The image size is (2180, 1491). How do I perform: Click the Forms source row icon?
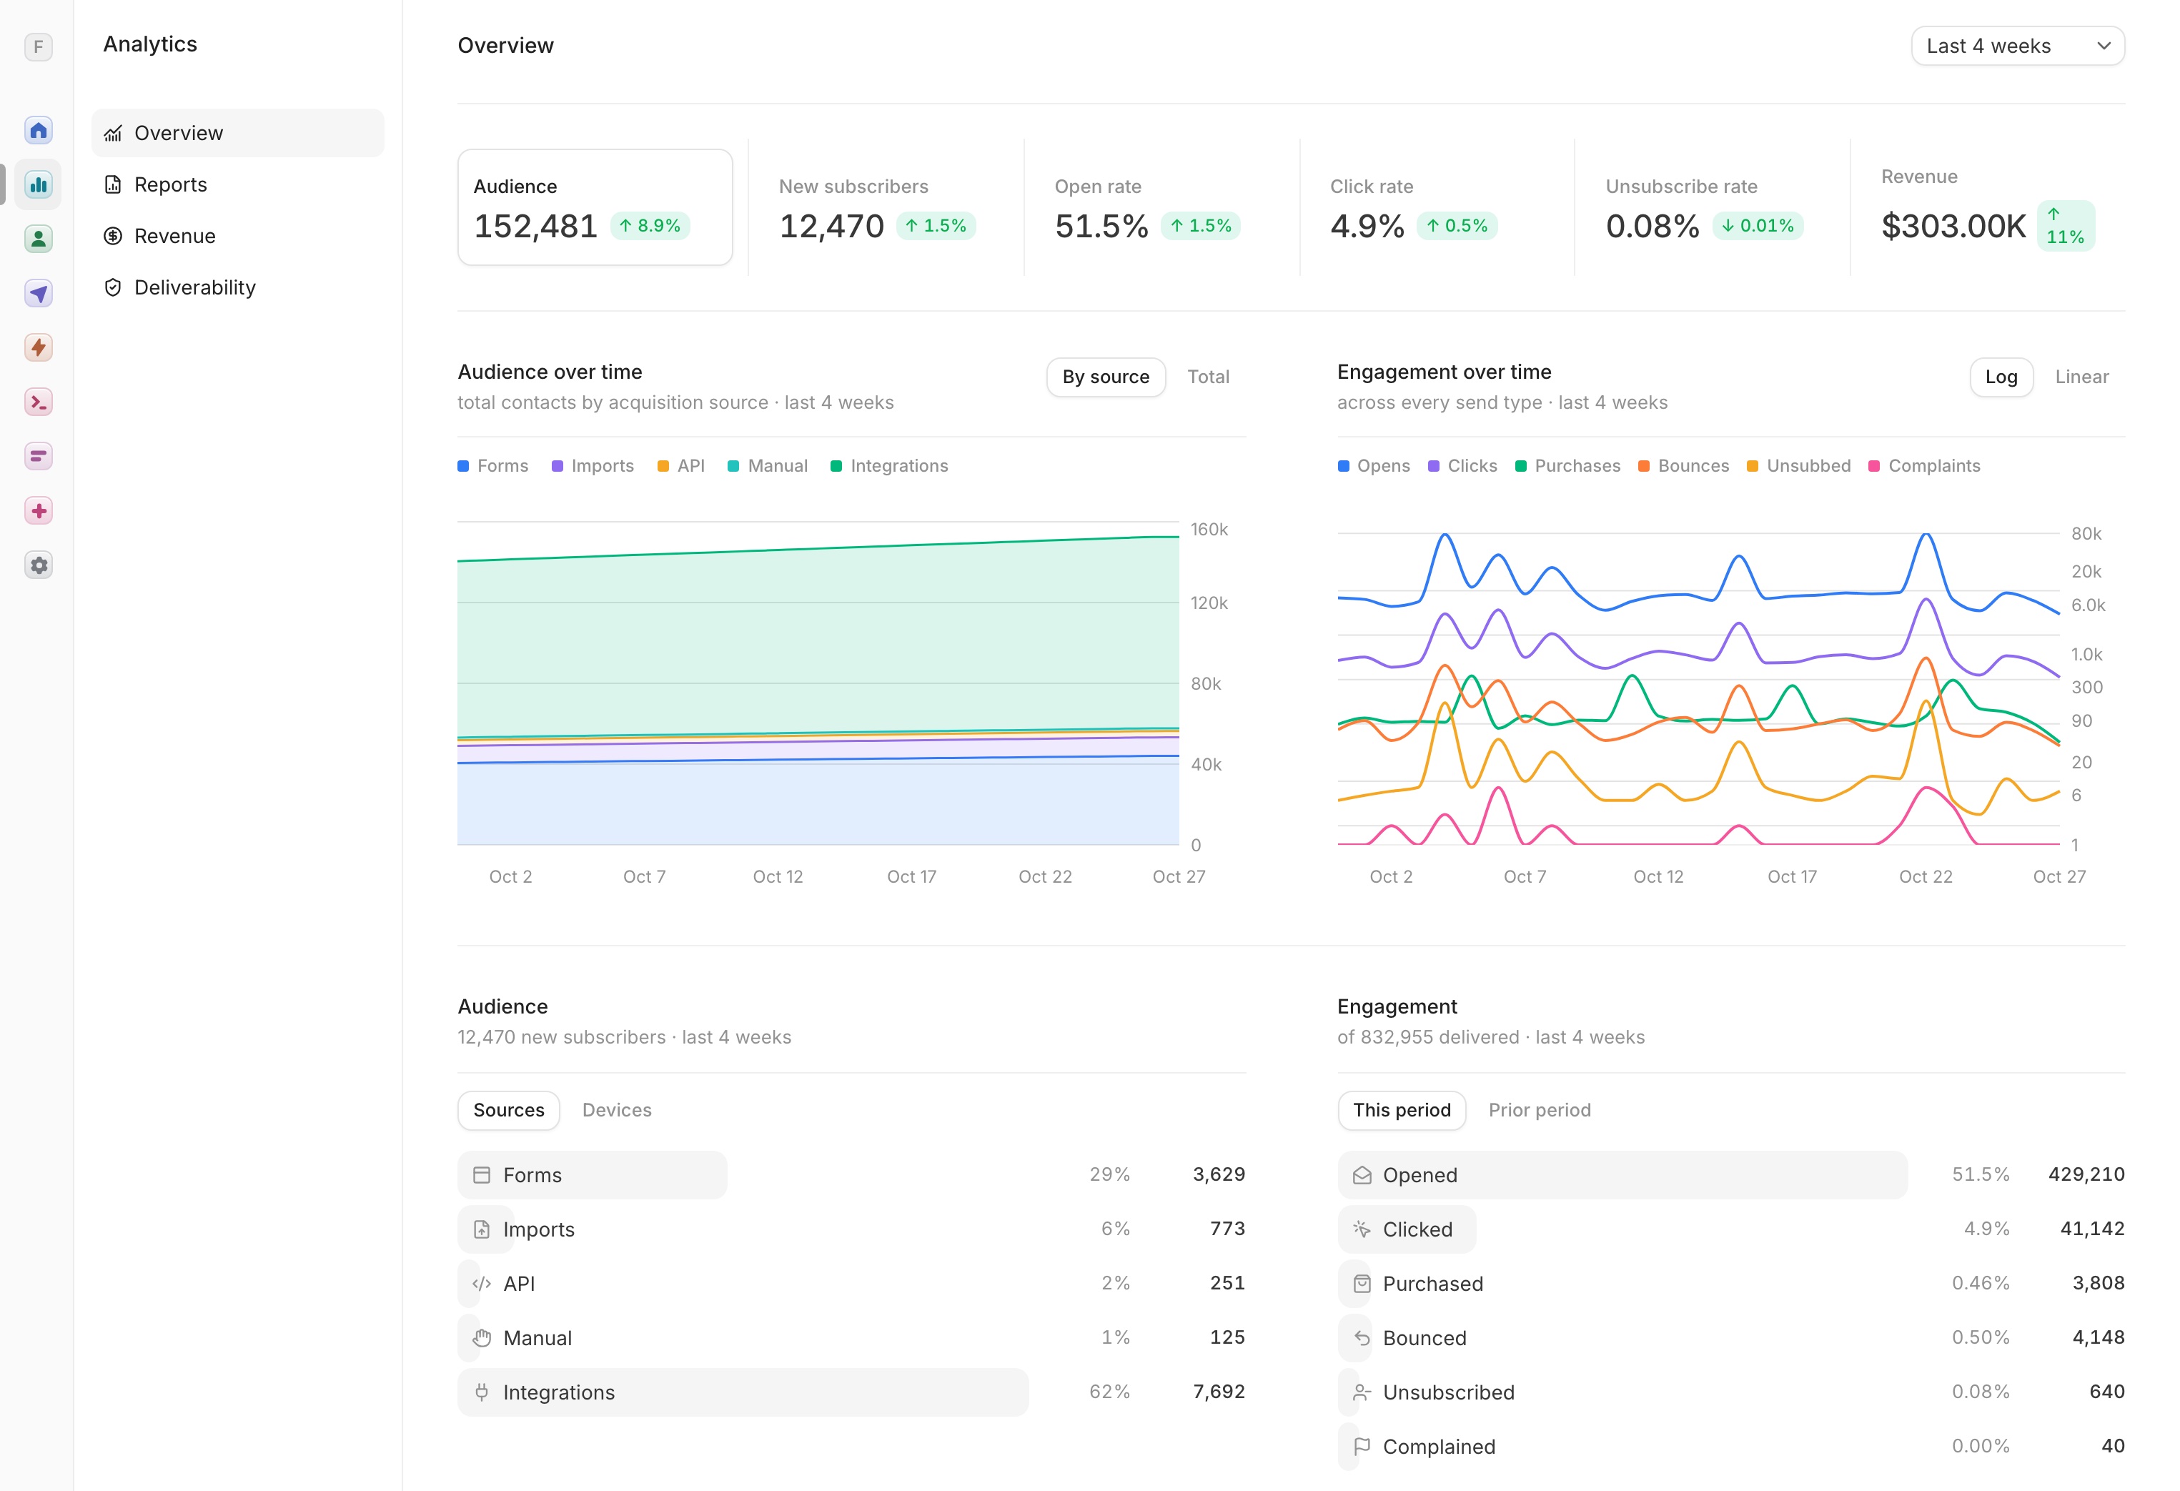tap(482, 1175)
